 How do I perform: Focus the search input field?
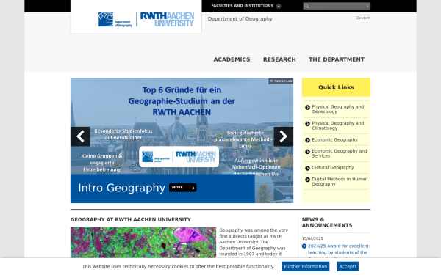pyautogui.click(x=337, y=6)
